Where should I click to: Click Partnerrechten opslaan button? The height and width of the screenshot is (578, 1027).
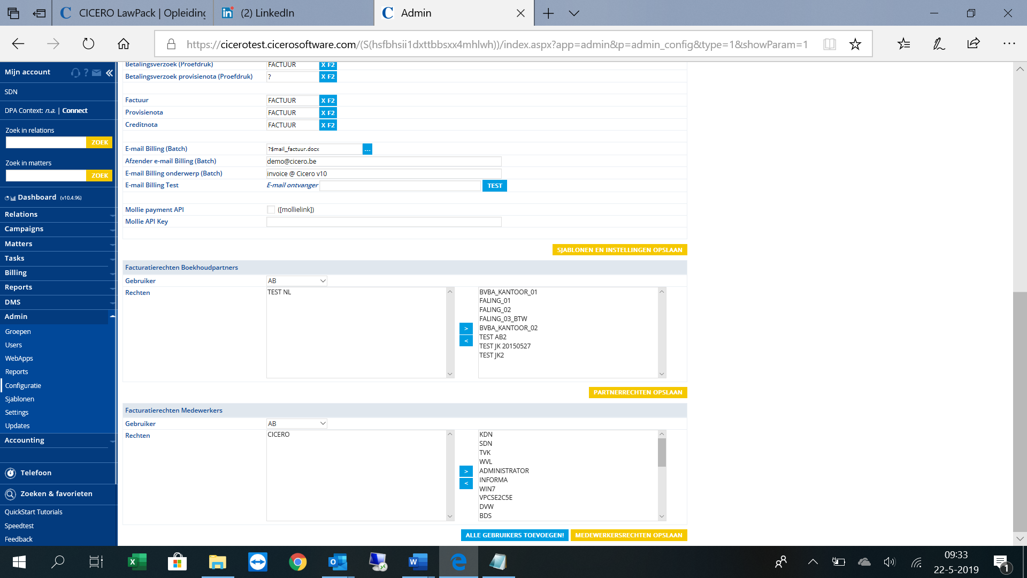638,392
